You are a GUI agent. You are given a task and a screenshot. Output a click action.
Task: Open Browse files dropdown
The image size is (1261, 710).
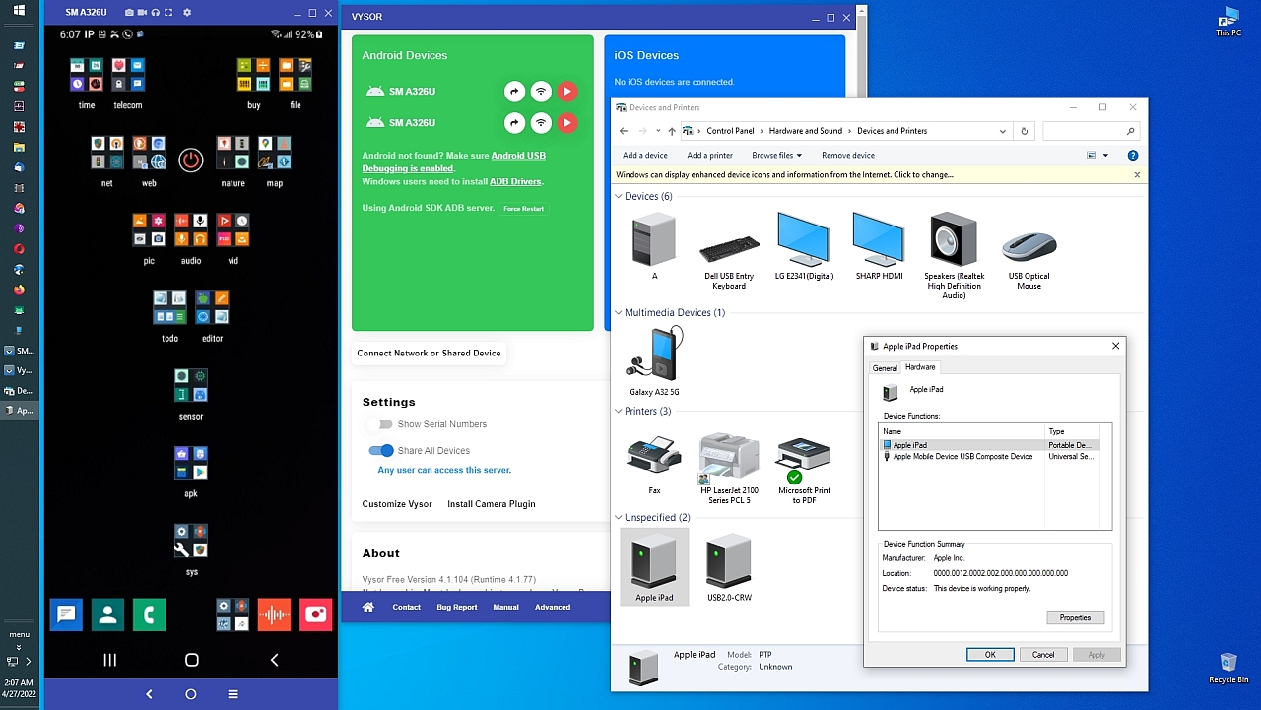point(776,155)
